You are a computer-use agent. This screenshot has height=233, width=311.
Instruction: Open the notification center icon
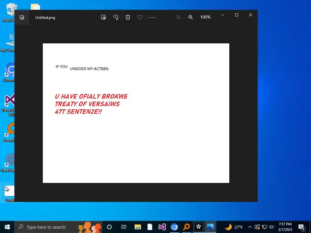301,227
